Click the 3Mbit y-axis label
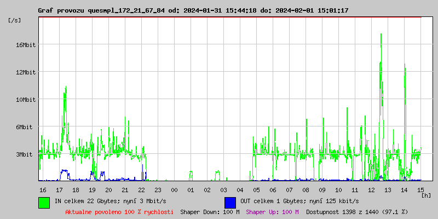The width and height of the screenshot is (438, 219). tap(27, 154)
